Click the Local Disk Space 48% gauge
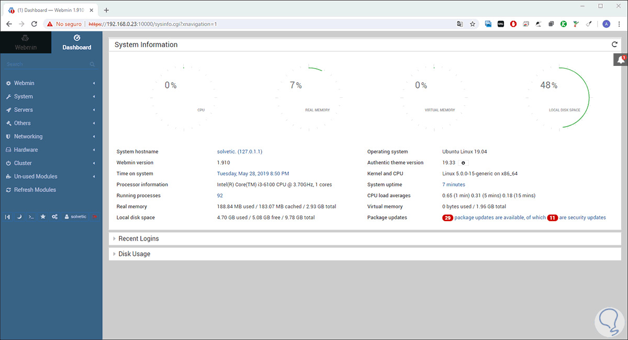Viewport: 628px width, 340px height. click(559, 98)
